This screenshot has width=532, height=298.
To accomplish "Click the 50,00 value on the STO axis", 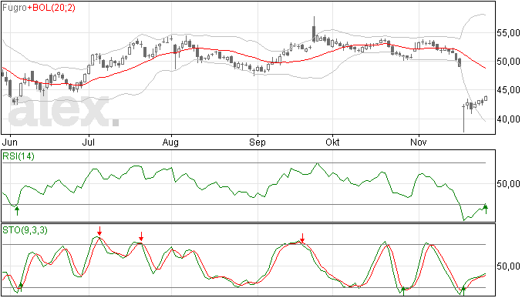I will coord(508,266).
